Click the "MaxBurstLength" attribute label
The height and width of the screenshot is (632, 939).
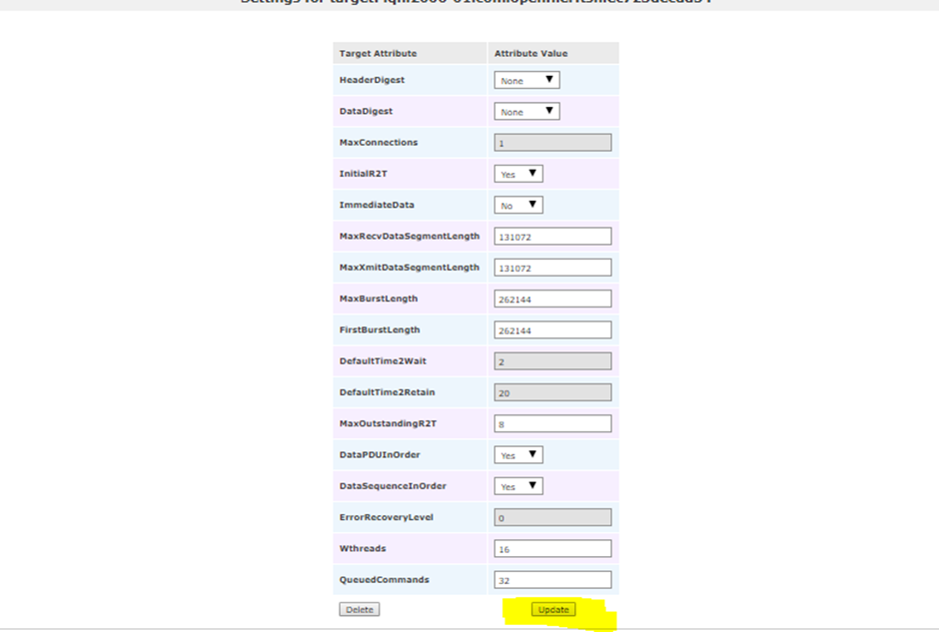pos(379,299)
